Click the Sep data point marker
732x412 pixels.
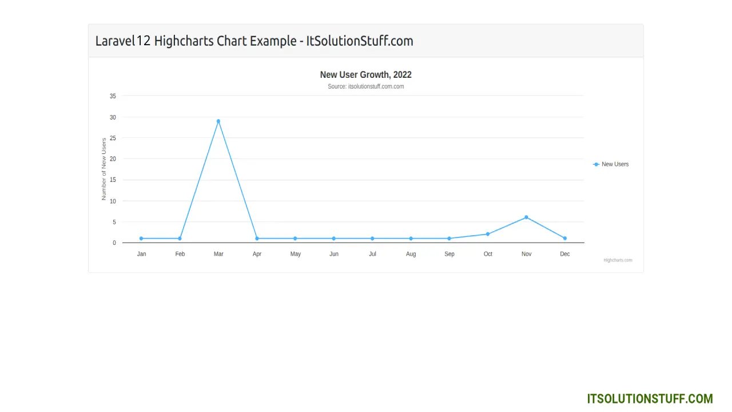449,239
